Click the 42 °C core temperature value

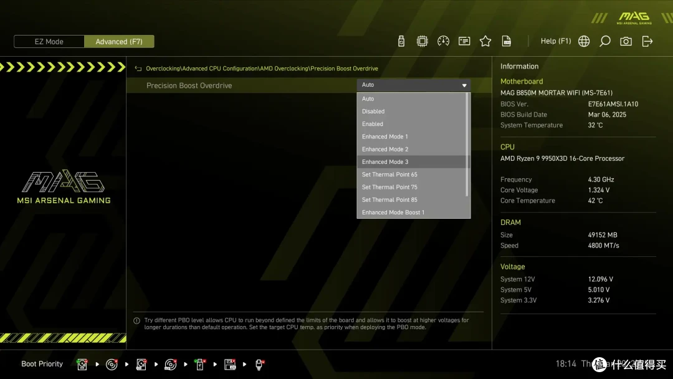click(595, 201)
